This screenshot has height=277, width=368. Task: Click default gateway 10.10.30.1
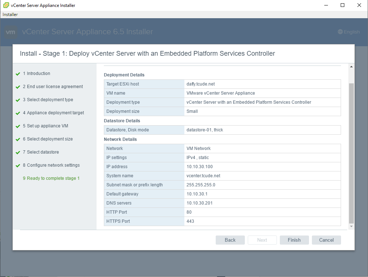(197, 194)
